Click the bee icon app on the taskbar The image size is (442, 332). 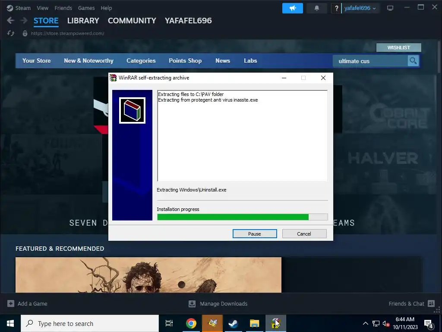click(212, 323)
